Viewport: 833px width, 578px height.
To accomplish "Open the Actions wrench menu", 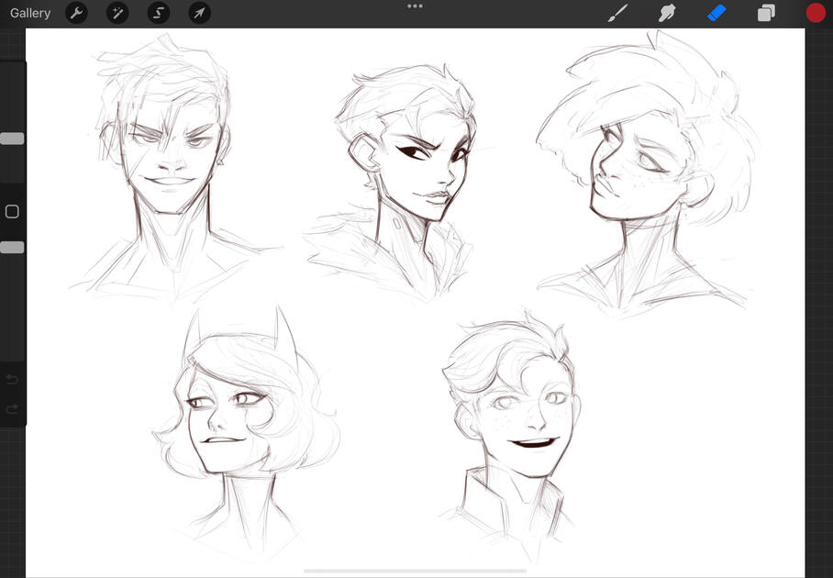I will point(77,13).
